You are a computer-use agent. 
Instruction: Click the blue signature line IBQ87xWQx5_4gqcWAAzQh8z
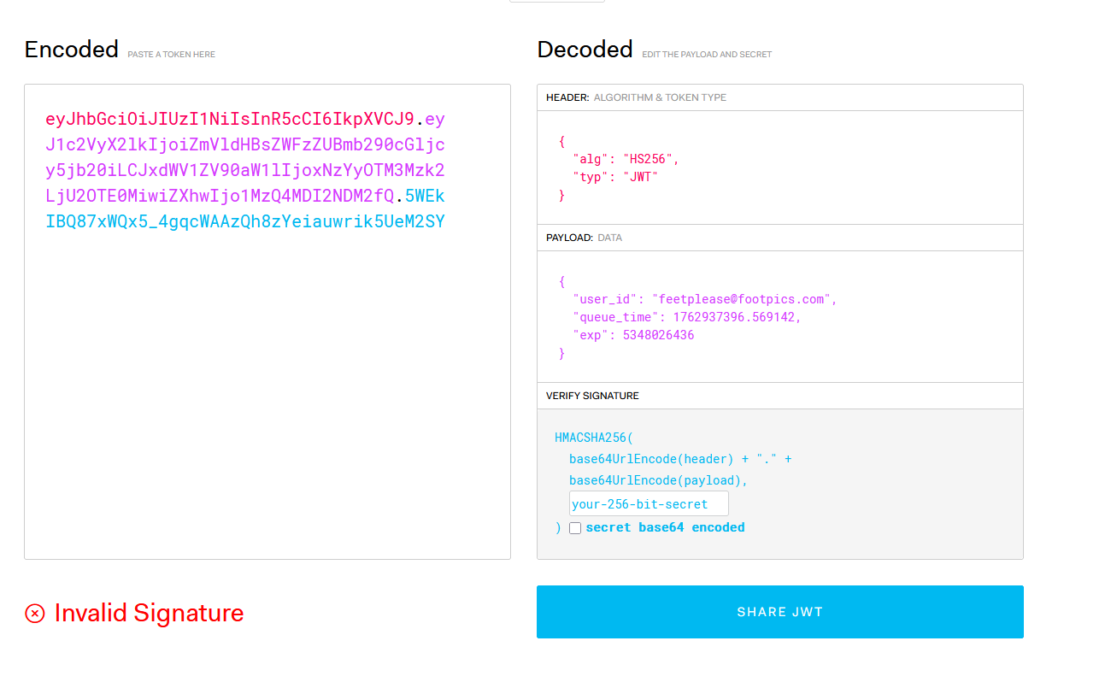[245, 221]
